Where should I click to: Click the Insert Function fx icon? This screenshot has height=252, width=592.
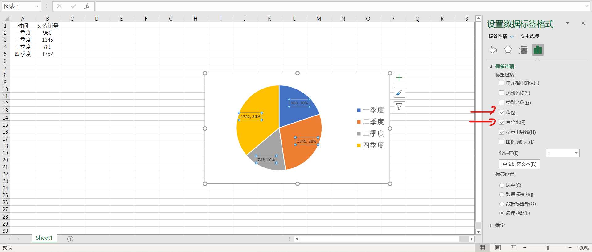(x=87, y=6)
